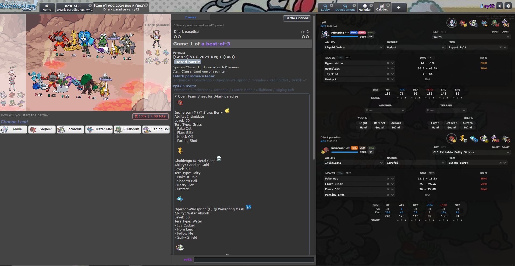This screenshot has height=266, width=515.
Task: Open the Modest nature dropdown
Action: (x=416, y=47)
